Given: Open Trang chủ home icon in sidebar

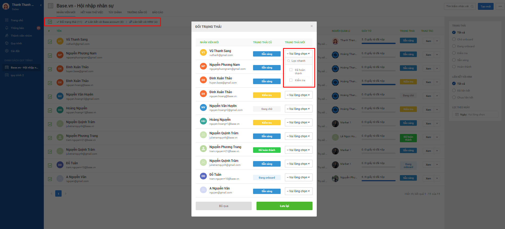Looking at the screenshot, I should (x=7, y=20).
